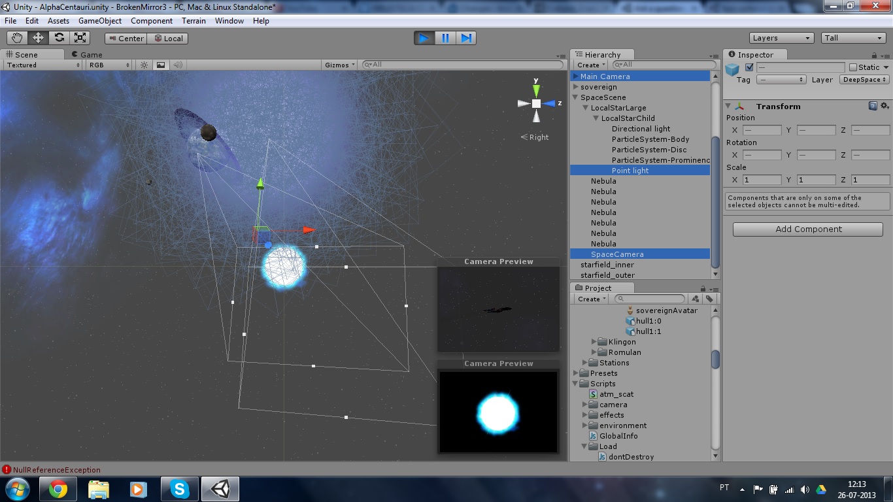Open the Layers dropdown in toolbar
The image size is (893, 502).
781,38
